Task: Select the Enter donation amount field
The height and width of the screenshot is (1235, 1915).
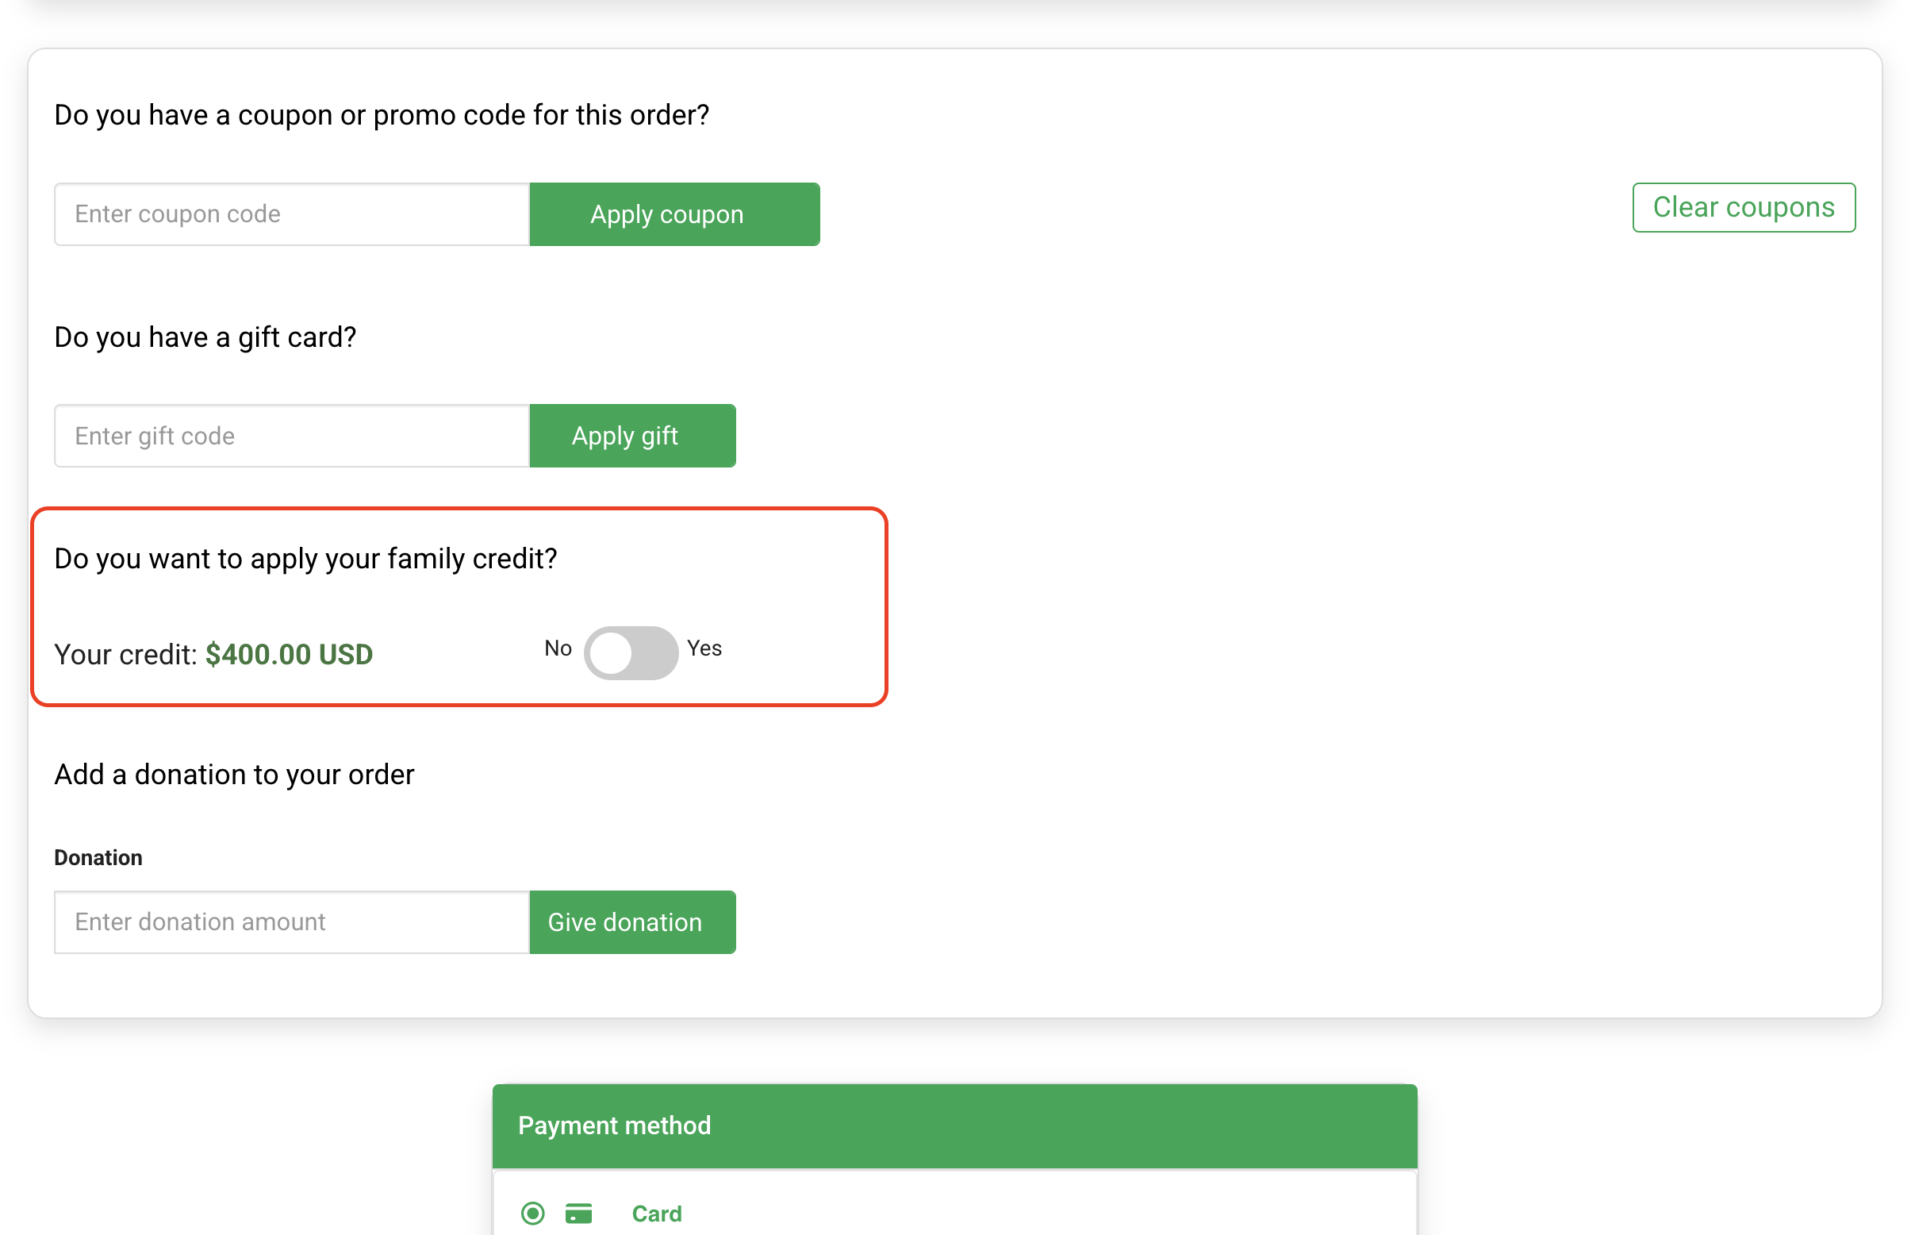Action: tap(292, 922)
